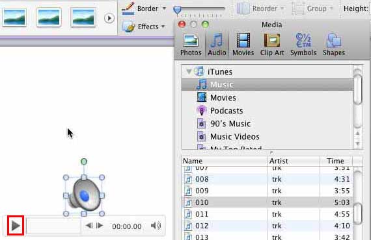Click the source list scroll down arrow
Screen dimensions: 371x240
coord(358,143)
